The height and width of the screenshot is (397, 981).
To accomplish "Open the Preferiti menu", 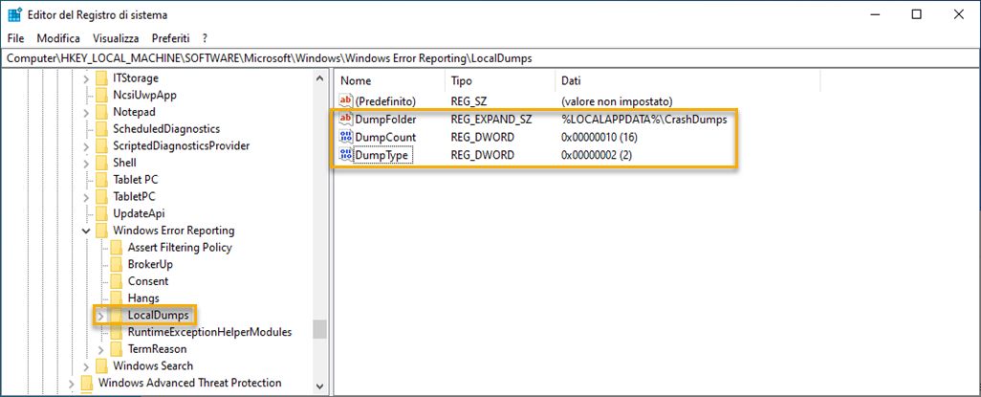I will click(x=170, y=38).
